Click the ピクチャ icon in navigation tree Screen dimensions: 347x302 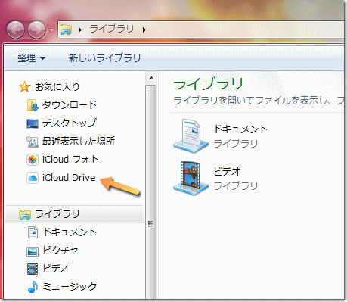(33, 251)
